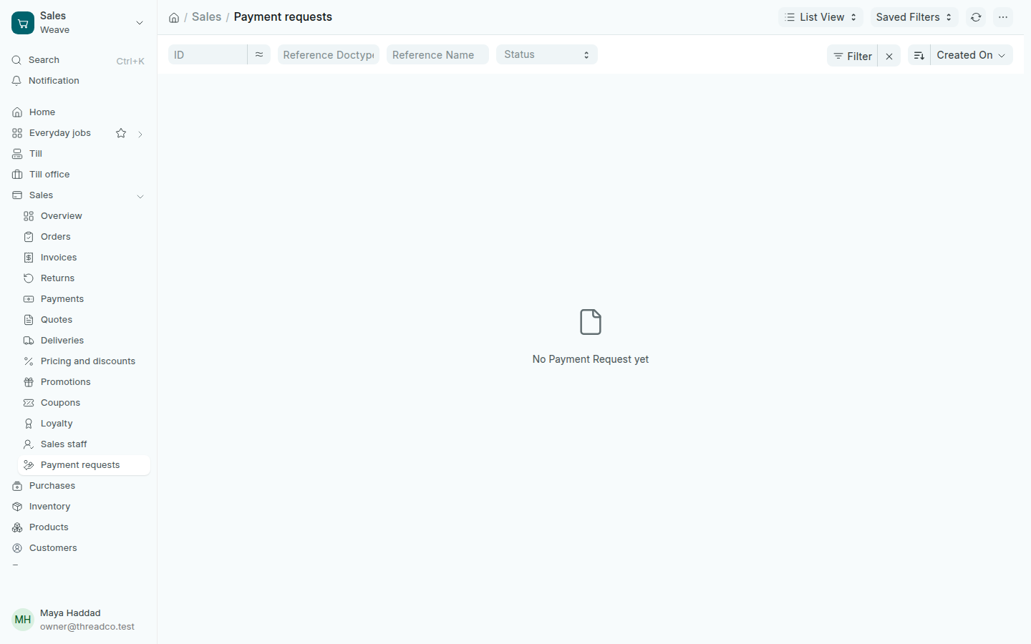The height and width of the screenshot is (644, 1031).
Task: Open the three-dot more options menu
Action: tap(1003, 17)
